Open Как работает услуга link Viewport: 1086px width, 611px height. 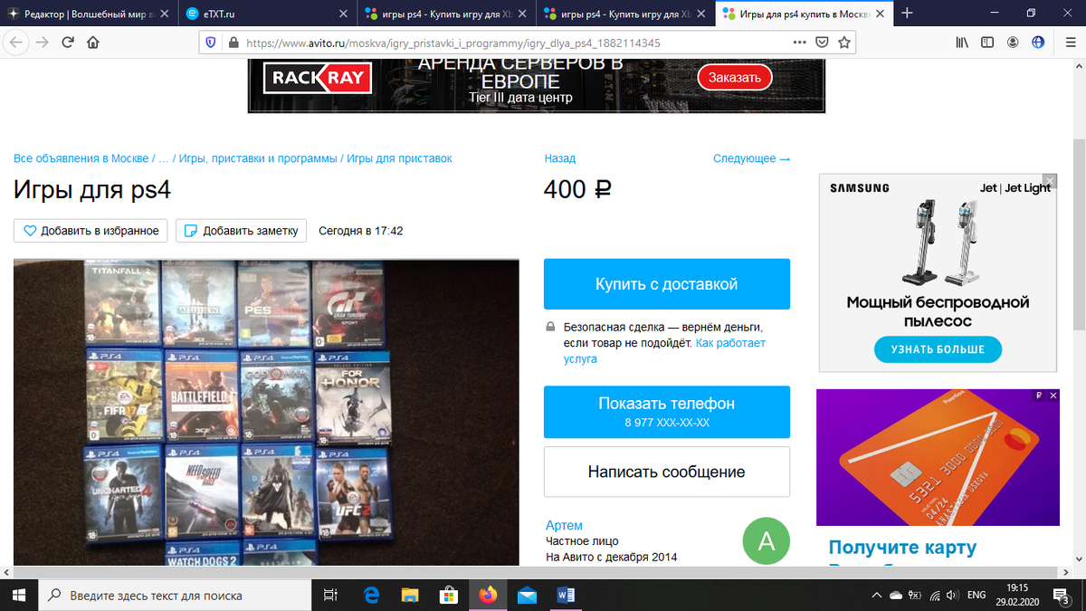tap(663, 351)
